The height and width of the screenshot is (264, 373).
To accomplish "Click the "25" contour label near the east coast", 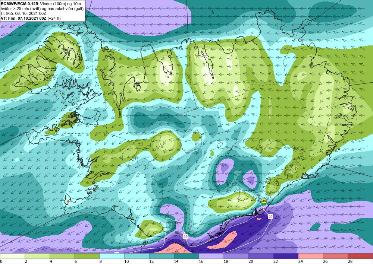I will tap(270, 216).
